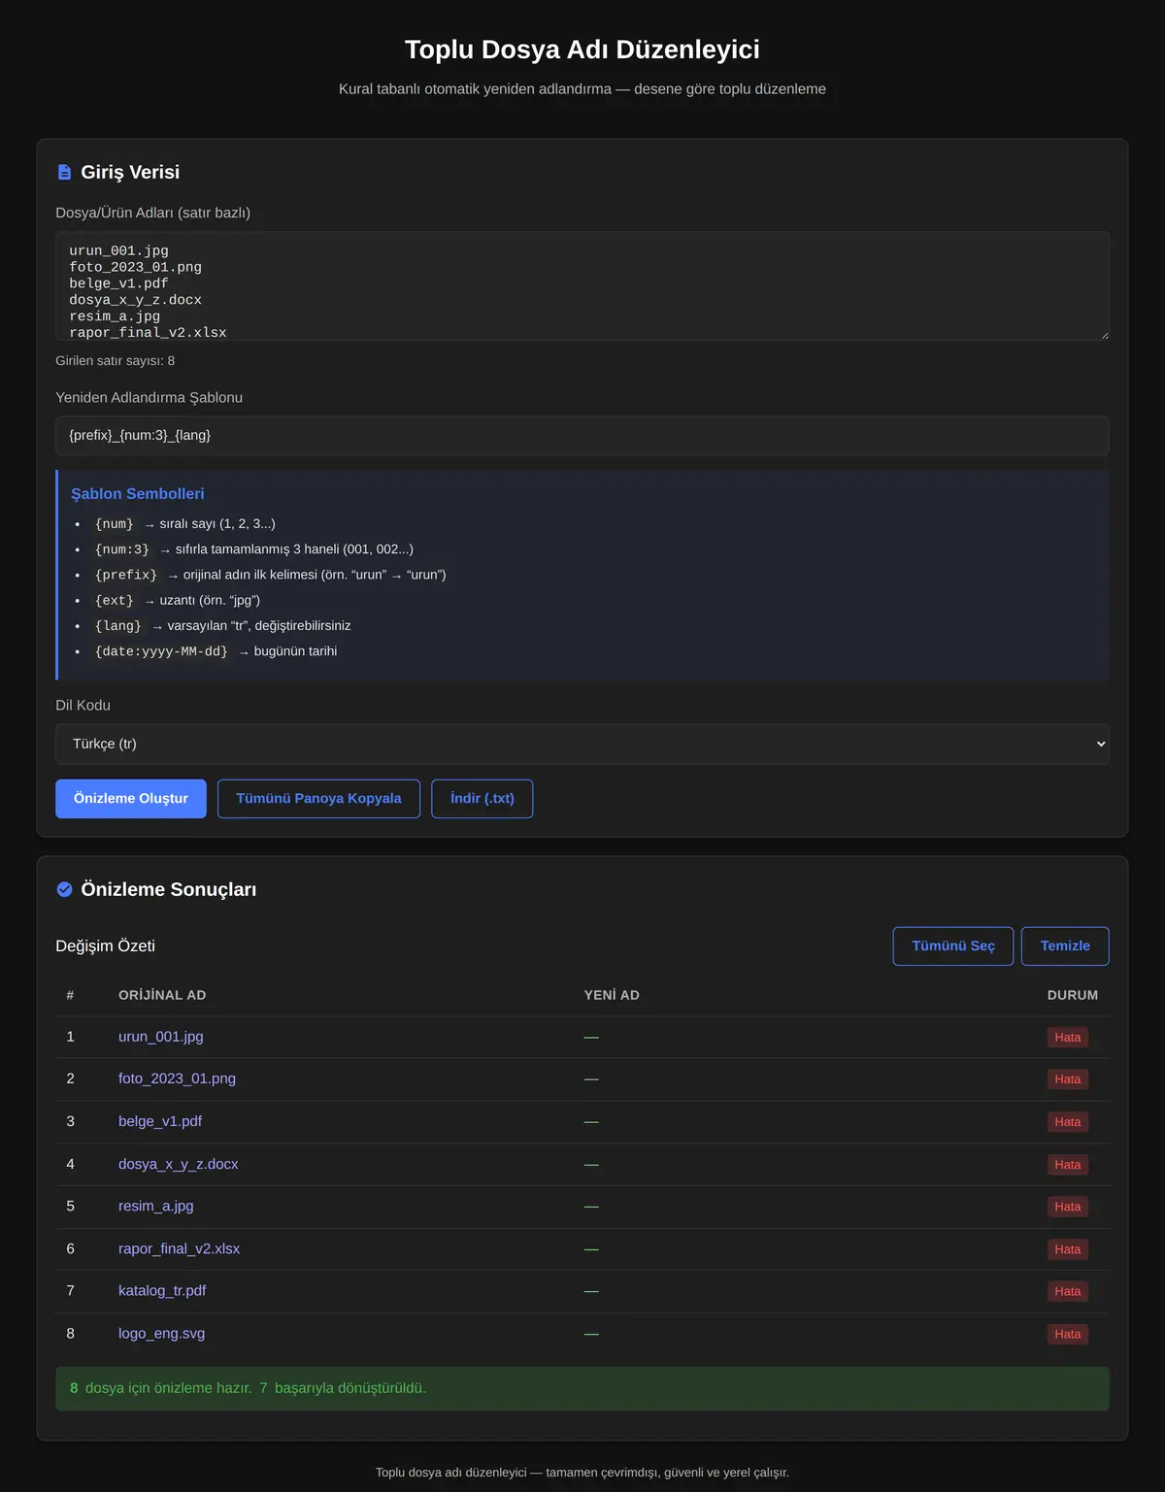Click the Toplu Dosya Adı Düzenleyici title

pyautogui.click(x=582, y=50)
